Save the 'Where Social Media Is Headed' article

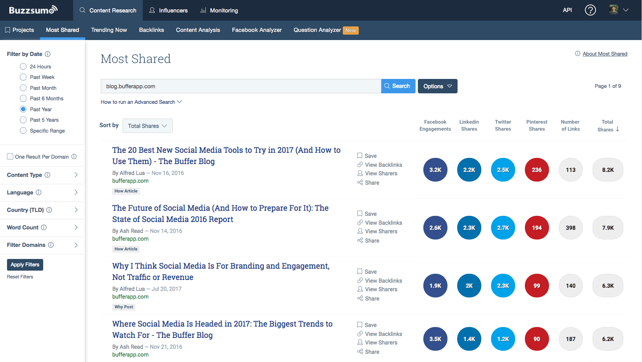[x=367, y=325]
